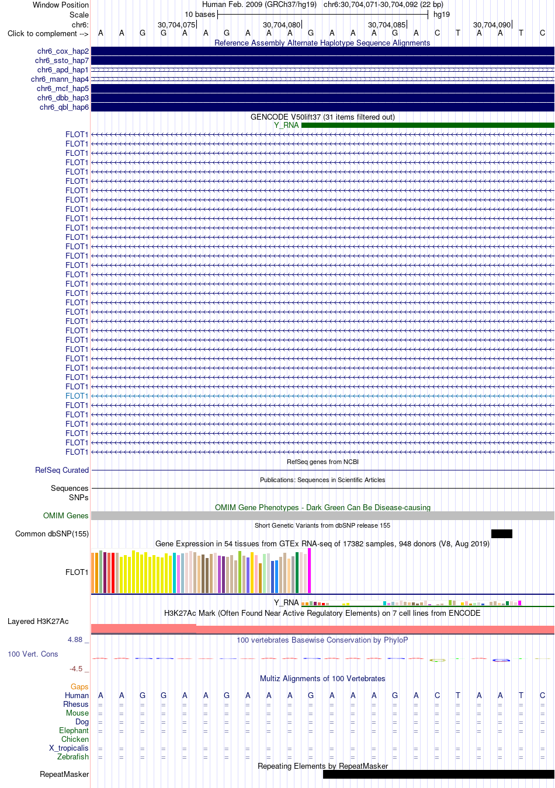Click the 100 Vert. Cons label
The width and height of the screenshot is (555, 788).
pos(33,654)
